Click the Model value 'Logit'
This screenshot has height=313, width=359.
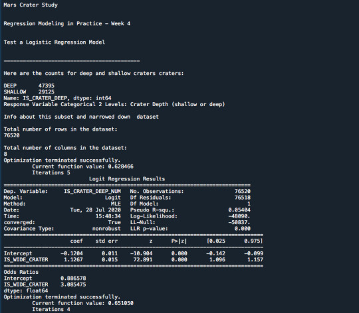tap(113, 198)
